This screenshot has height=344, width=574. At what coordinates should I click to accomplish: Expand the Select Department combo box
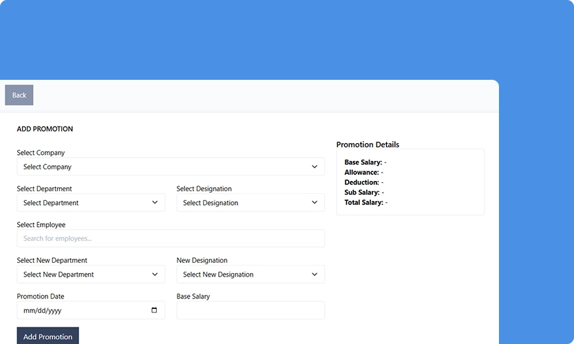(x=90, y=203)
